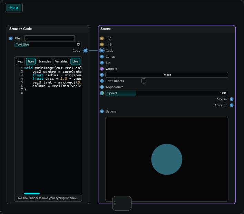Image resolution: width=244 pixels, height=214 pixels.
Task: Click the three-dot menu handle
Action: click(x=115, y=203)
